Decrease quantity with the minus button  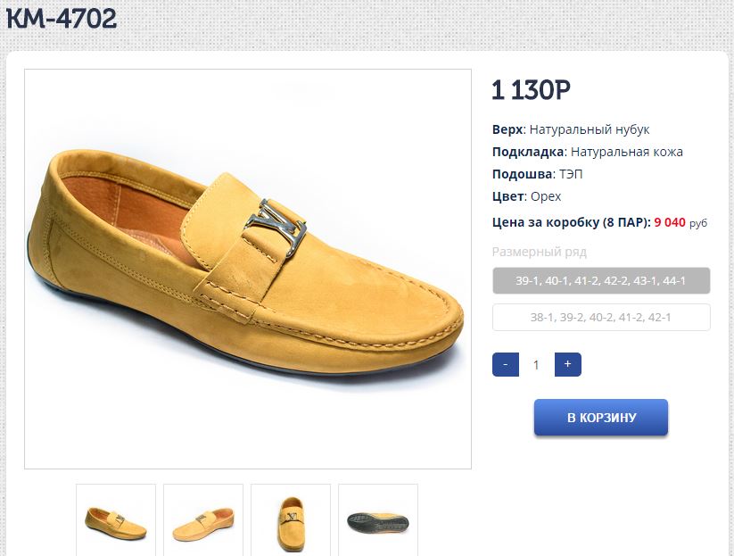(x=505, y=364)
